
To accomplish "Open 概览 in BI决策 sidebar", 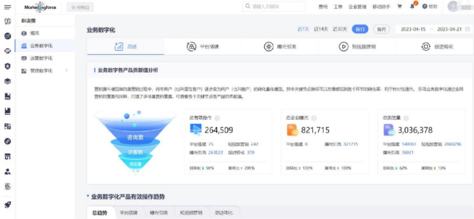I will click(44, 33).
